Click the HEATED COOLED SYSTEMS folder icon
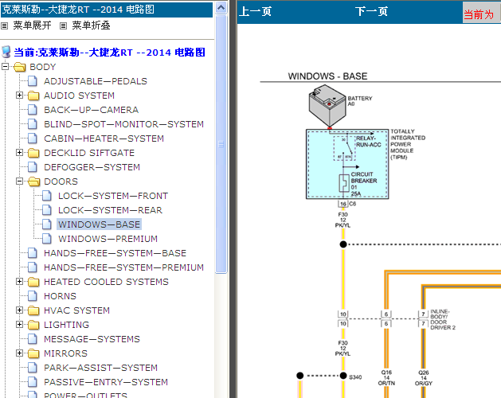This screenshot has height=398, width=501. point(33,282)
